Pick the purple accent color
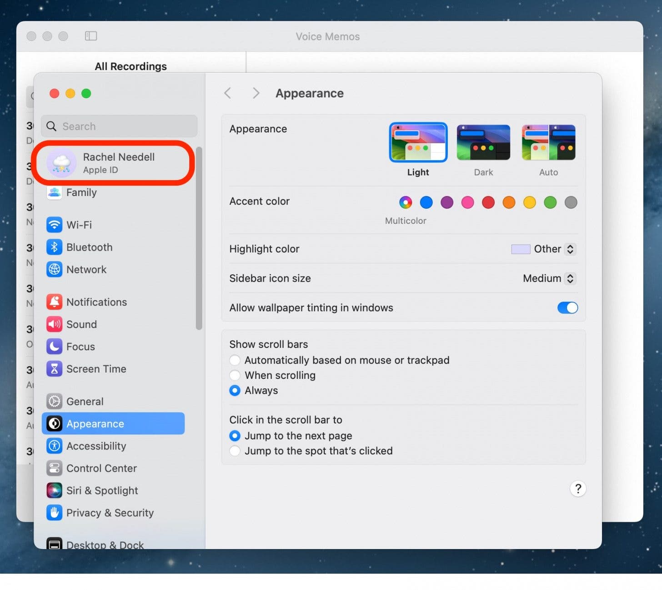662x590 pixels. click(447, 202)
